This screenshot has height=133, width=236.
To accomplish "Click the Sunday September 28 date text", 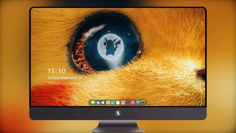I will [65, 78].
